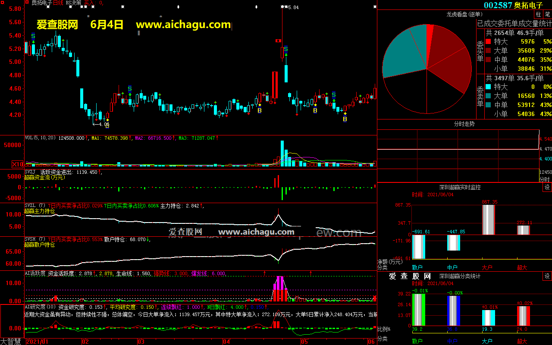Click the -691.61 散户 net amount bar
The height and width of the screenshot is (345, 552).
point(418,247)
